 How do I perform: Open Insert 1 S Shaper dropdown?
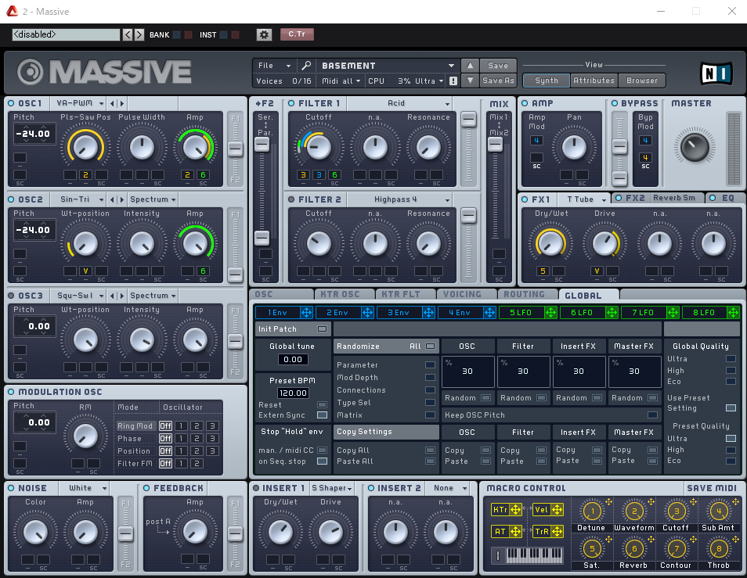[x=331, y=488]
